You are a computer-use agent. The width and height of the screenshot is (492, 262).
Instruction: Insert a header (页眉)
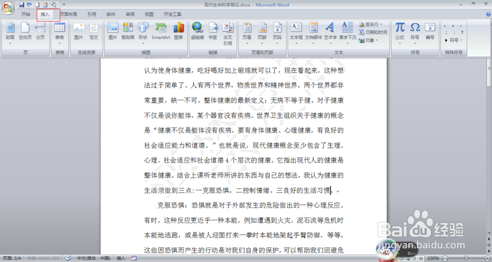(247, 31)
